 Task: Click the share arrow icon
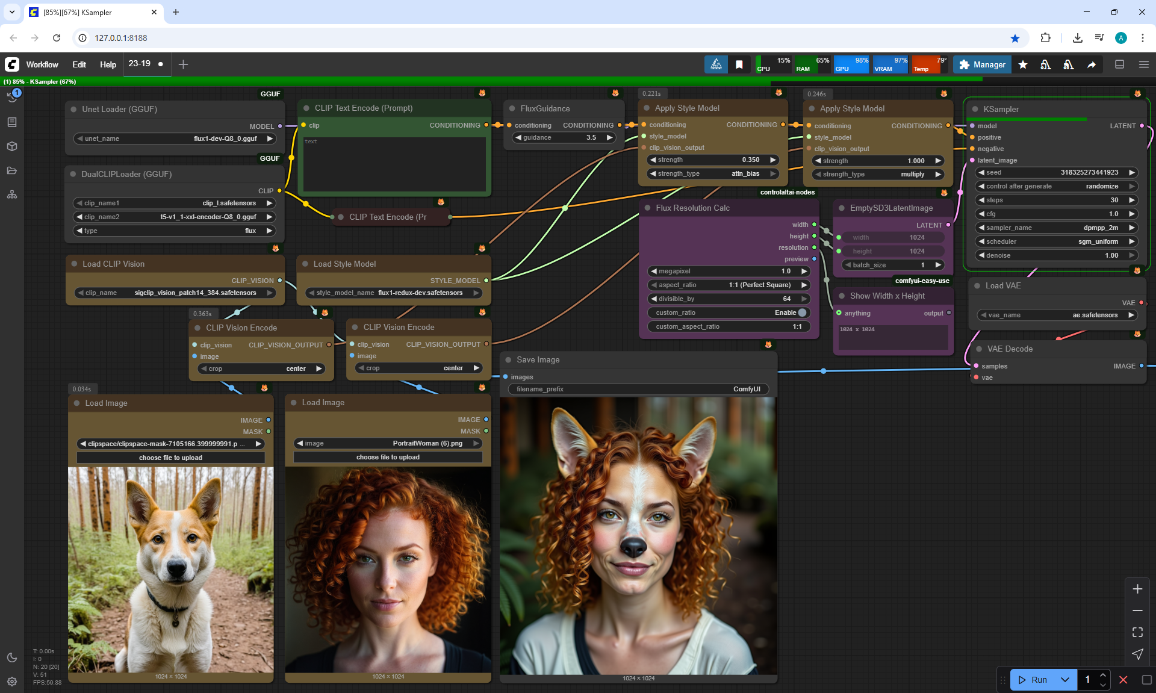click(1091, 64)
